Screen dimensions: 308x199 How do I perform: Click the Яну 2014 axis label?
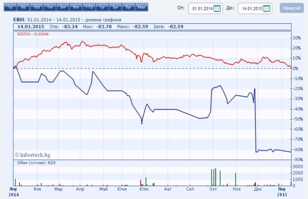(x=13, y=192)
